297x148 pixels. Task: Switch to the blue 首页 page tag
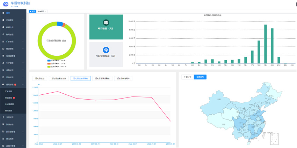(32, 11)
